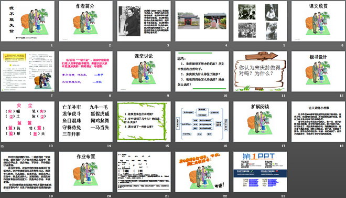Open slide 12 titled 板书设计
Viewport: 346px width, 198px height.
click(318, 71)
